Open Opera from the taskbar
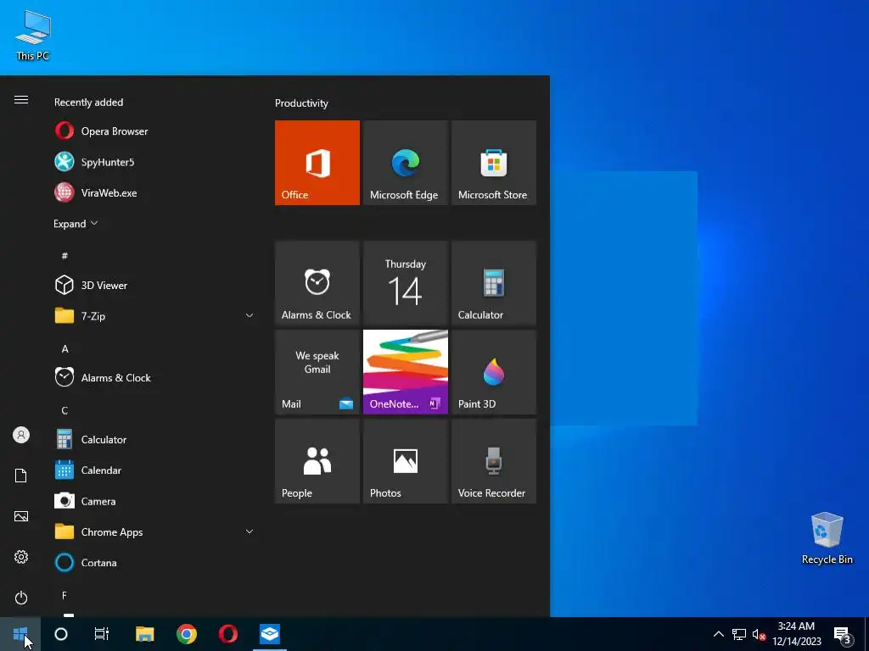 pyautogui.click(x=228, y=634)
